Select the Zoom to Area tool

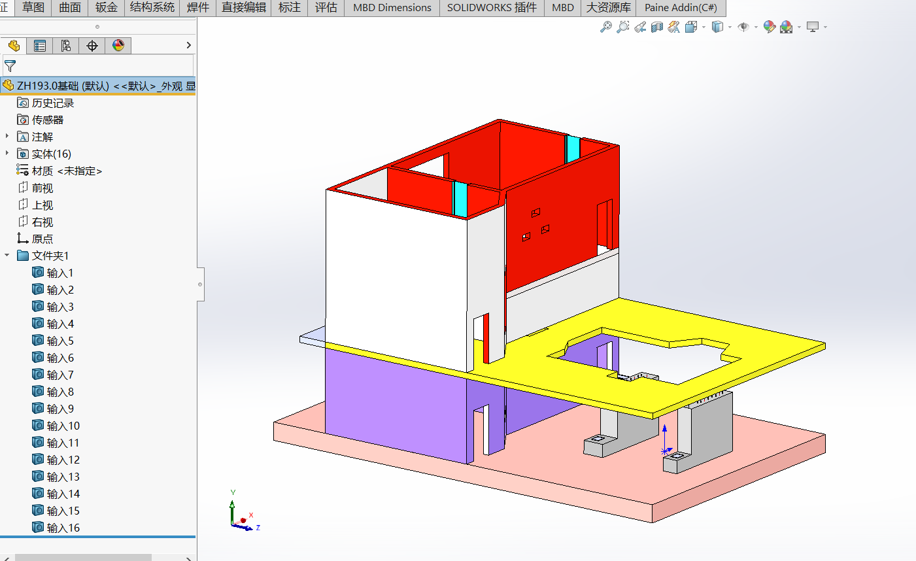tap(623, 27)
